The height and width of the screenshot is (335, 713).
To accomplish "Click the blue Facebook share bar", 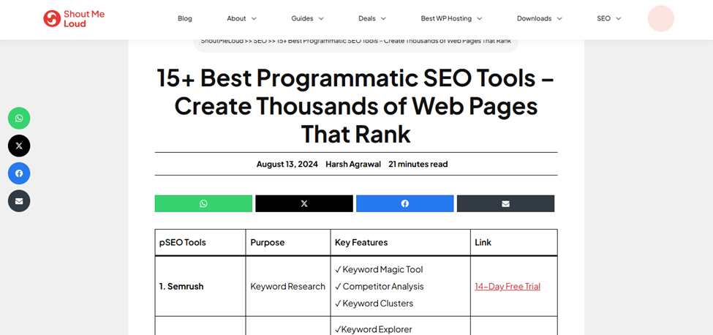I will pos(404,203).
